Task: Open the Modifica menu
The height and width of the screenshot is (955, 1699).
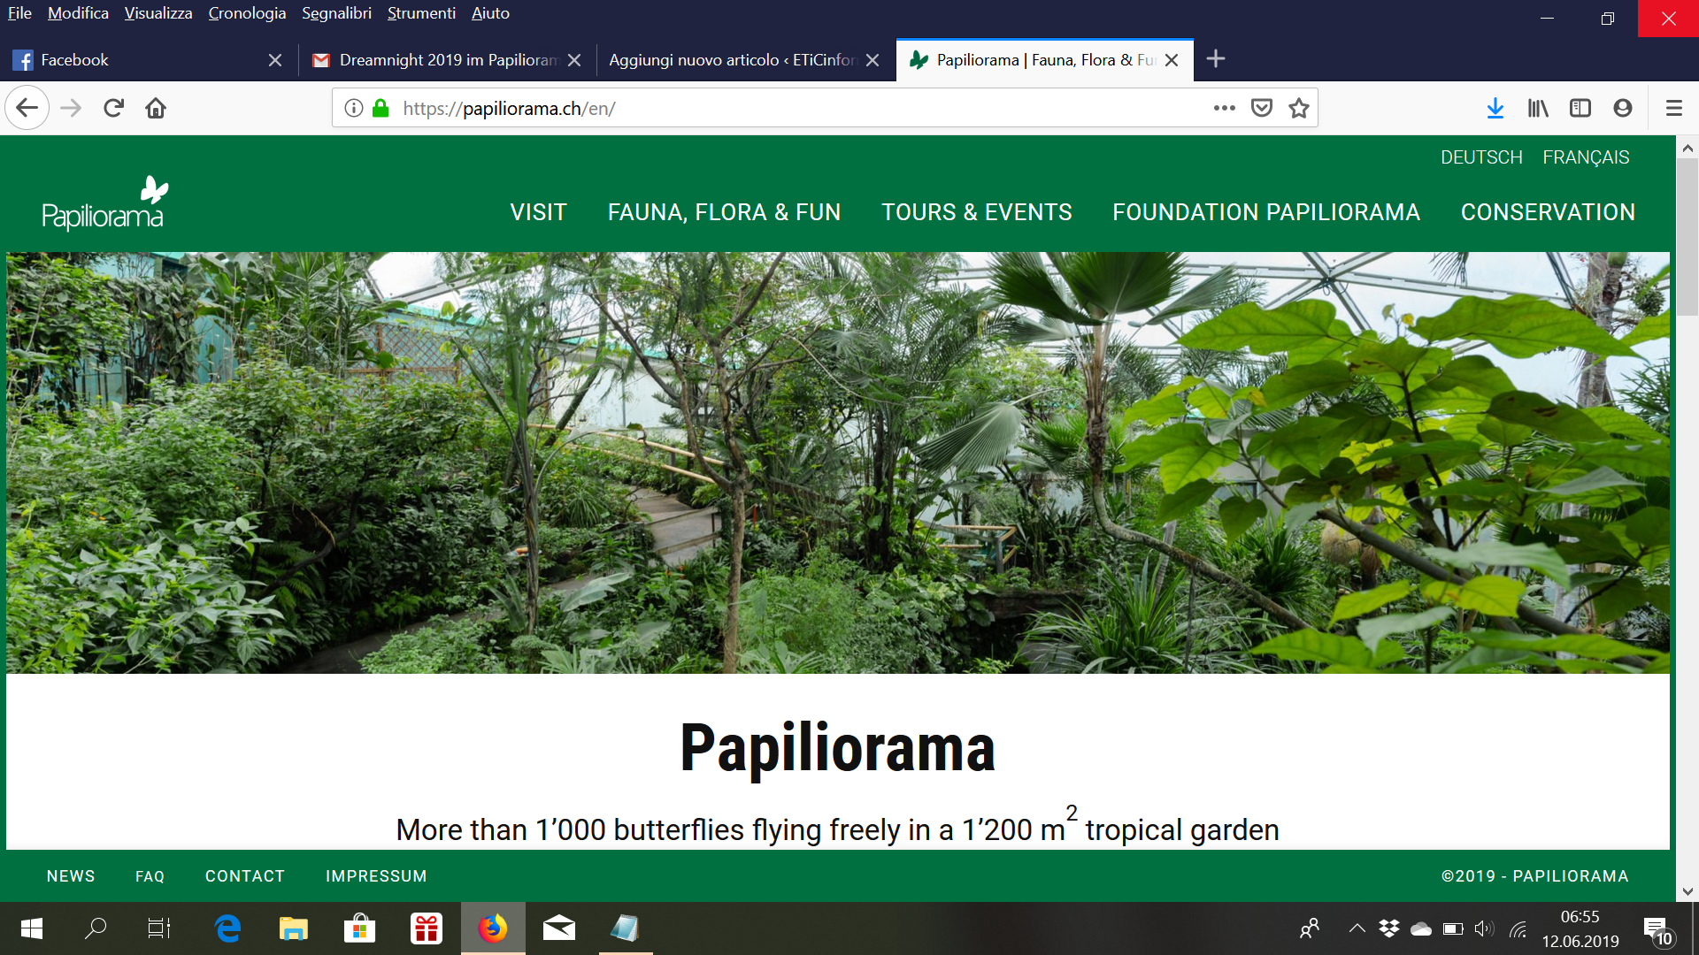Action: [x=78, y=13]
